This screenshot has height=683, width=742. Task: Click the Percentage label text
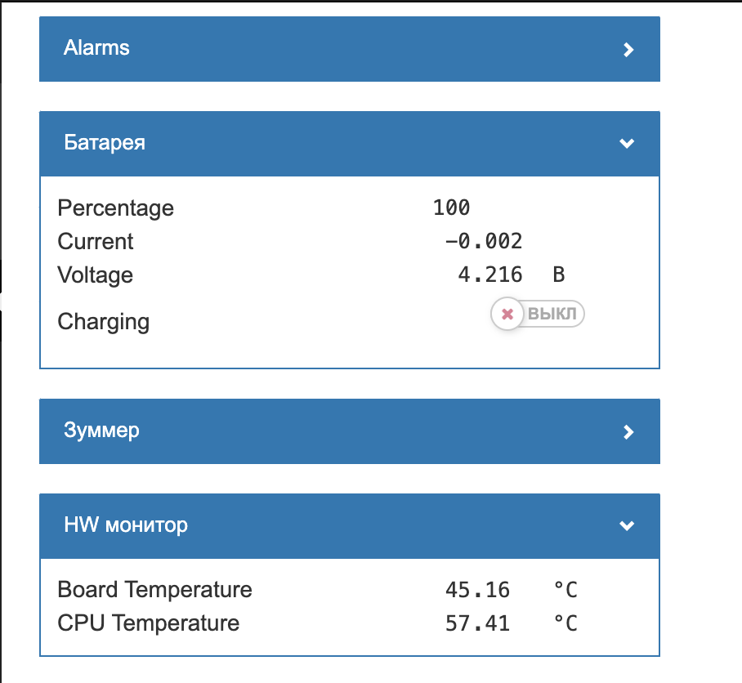(115, 208)
